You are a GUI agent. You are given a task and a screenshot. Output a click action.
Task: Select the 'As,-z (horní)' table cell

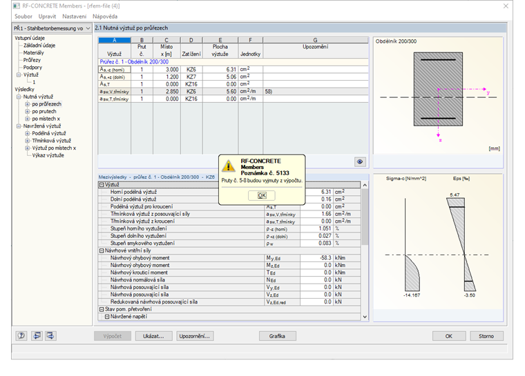coord(114,69)
